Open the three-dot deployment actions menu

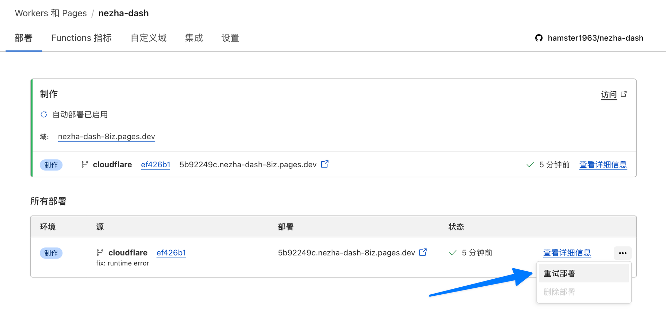622,253
